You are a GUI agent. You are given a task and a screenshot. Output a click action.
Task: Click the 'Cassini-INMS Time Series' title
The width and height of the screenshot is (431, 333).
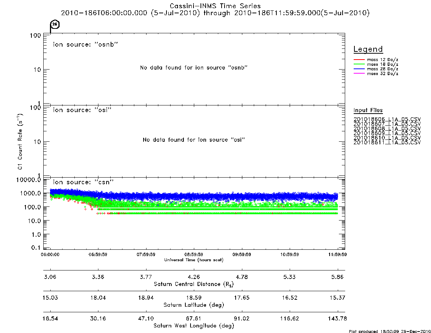(x=215, y=6)
